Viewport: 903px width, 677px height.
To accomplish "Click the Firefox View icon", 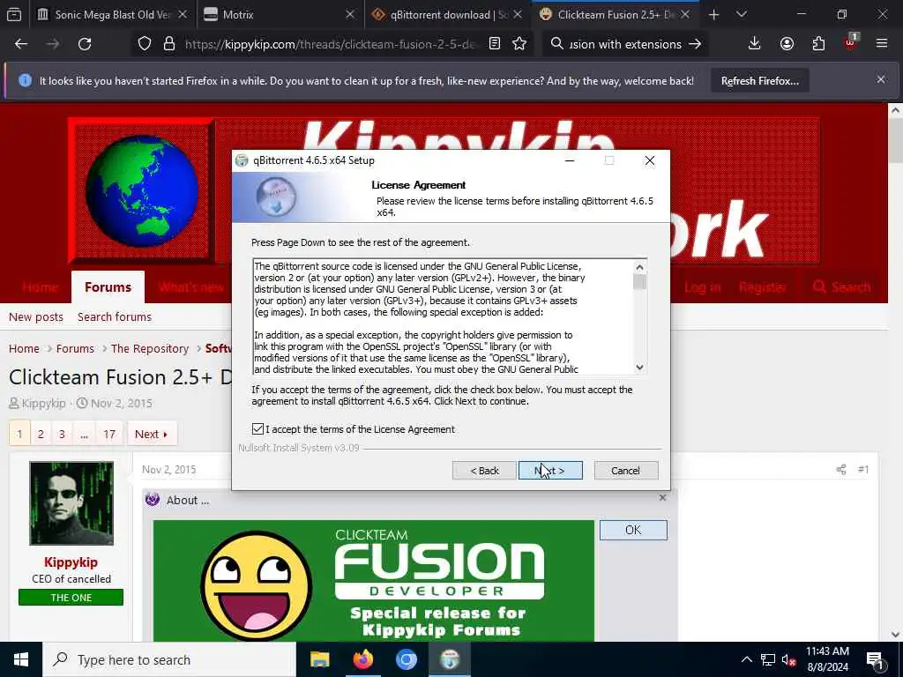I will 14,14.
